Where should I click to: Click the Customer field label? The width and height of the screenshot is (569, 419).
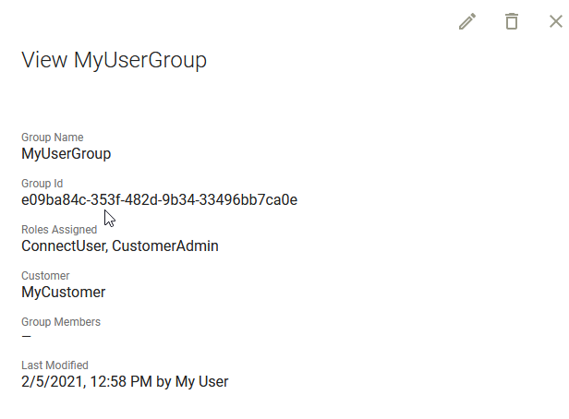click(x=45, y=276)
